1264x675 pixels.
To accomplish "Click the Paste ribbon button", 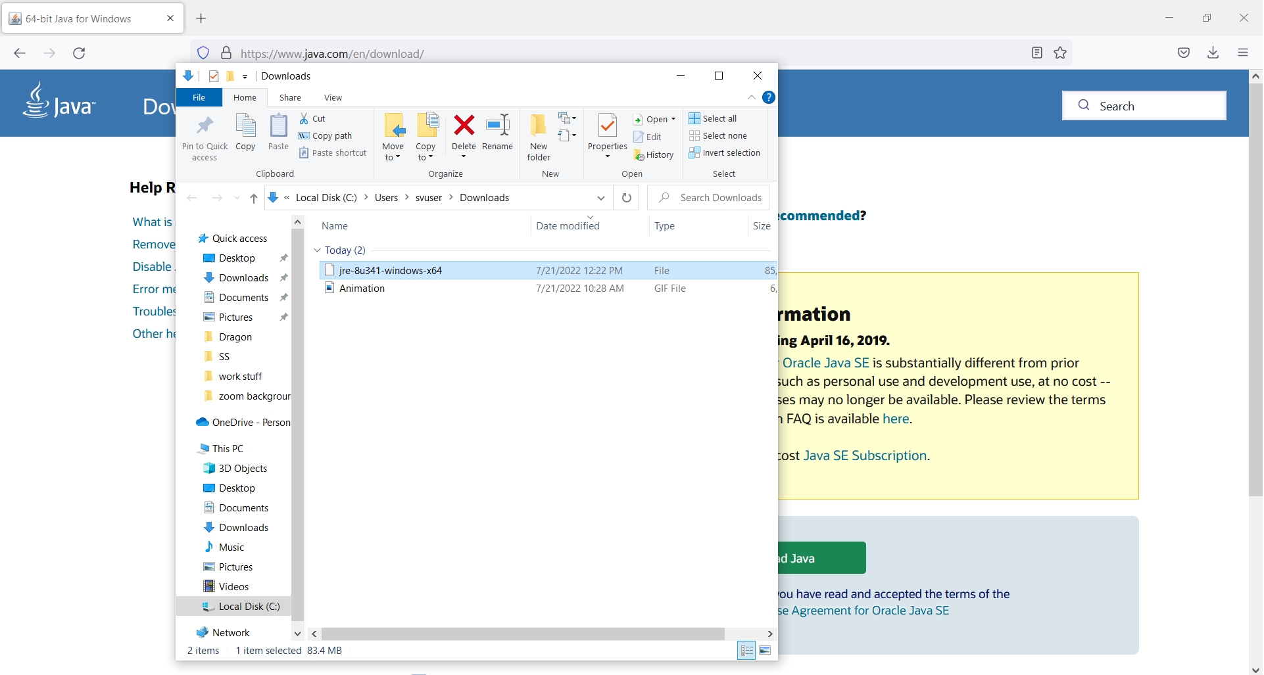I will pos(278,133).
